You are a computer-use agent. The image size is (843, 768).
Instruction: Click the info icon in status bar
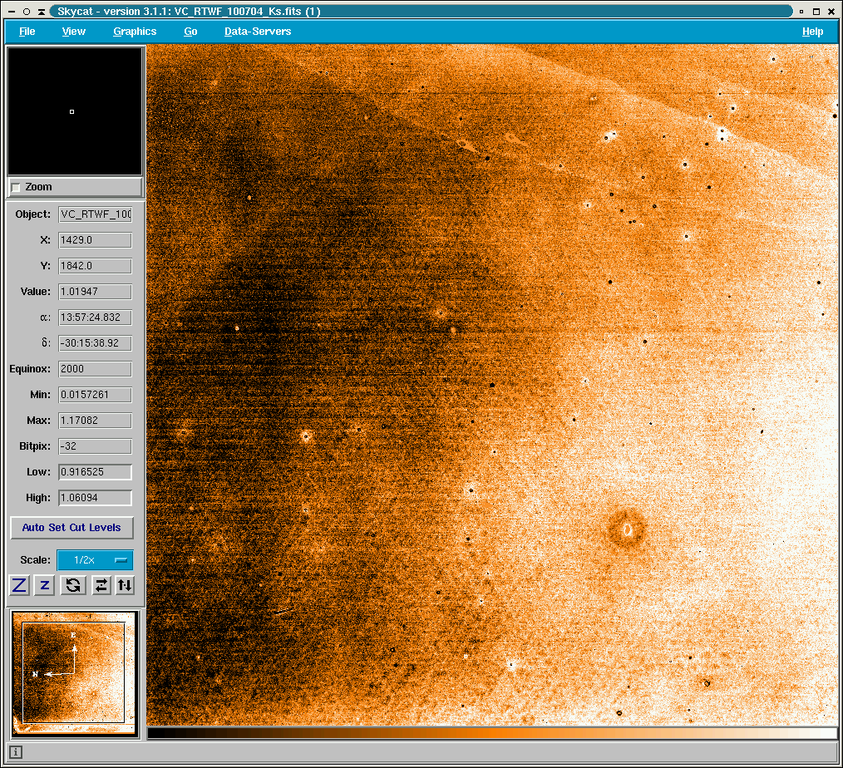pos(16,752)
